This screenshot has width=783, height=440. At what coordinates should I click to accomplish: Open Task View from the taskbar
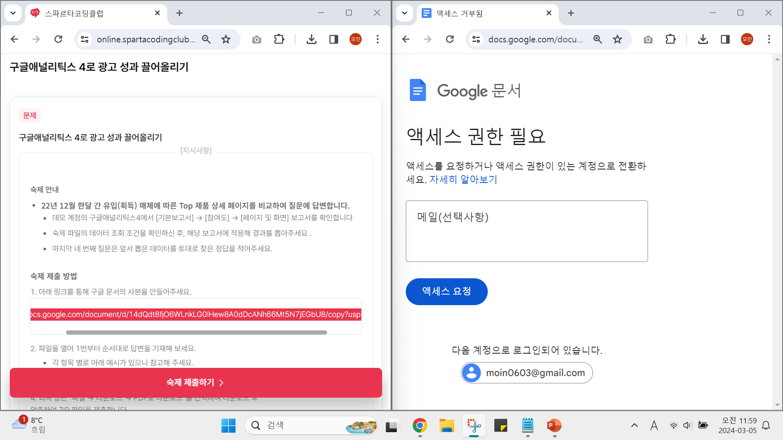[392, 425]
